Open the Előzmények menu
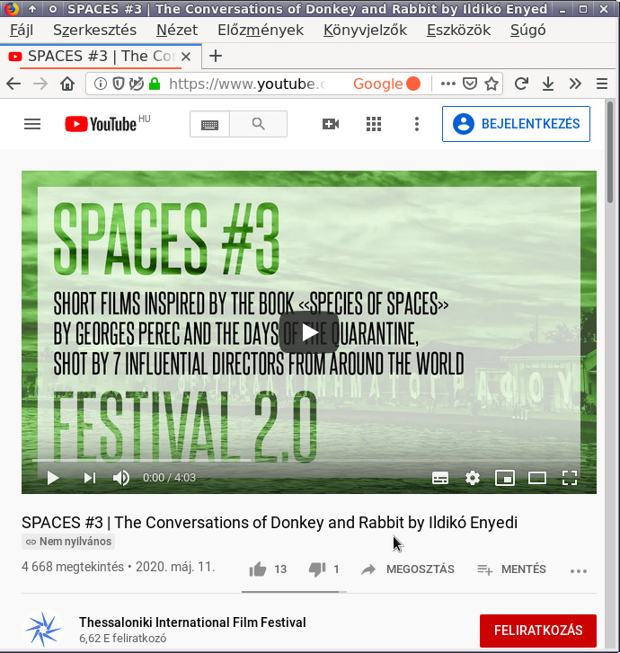Viewport: 620px width, 653px height. point(261,30)
